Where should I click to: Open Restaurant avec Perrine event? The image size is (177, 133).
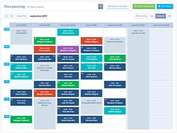[x=45, y=114]
